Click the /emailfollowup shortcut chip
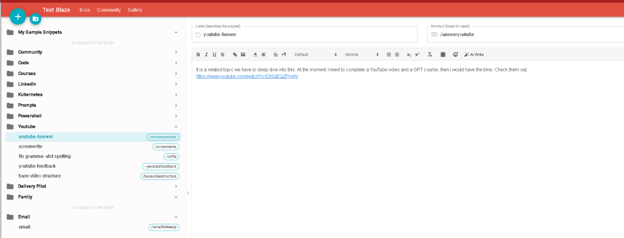 (x=164, y=227)
